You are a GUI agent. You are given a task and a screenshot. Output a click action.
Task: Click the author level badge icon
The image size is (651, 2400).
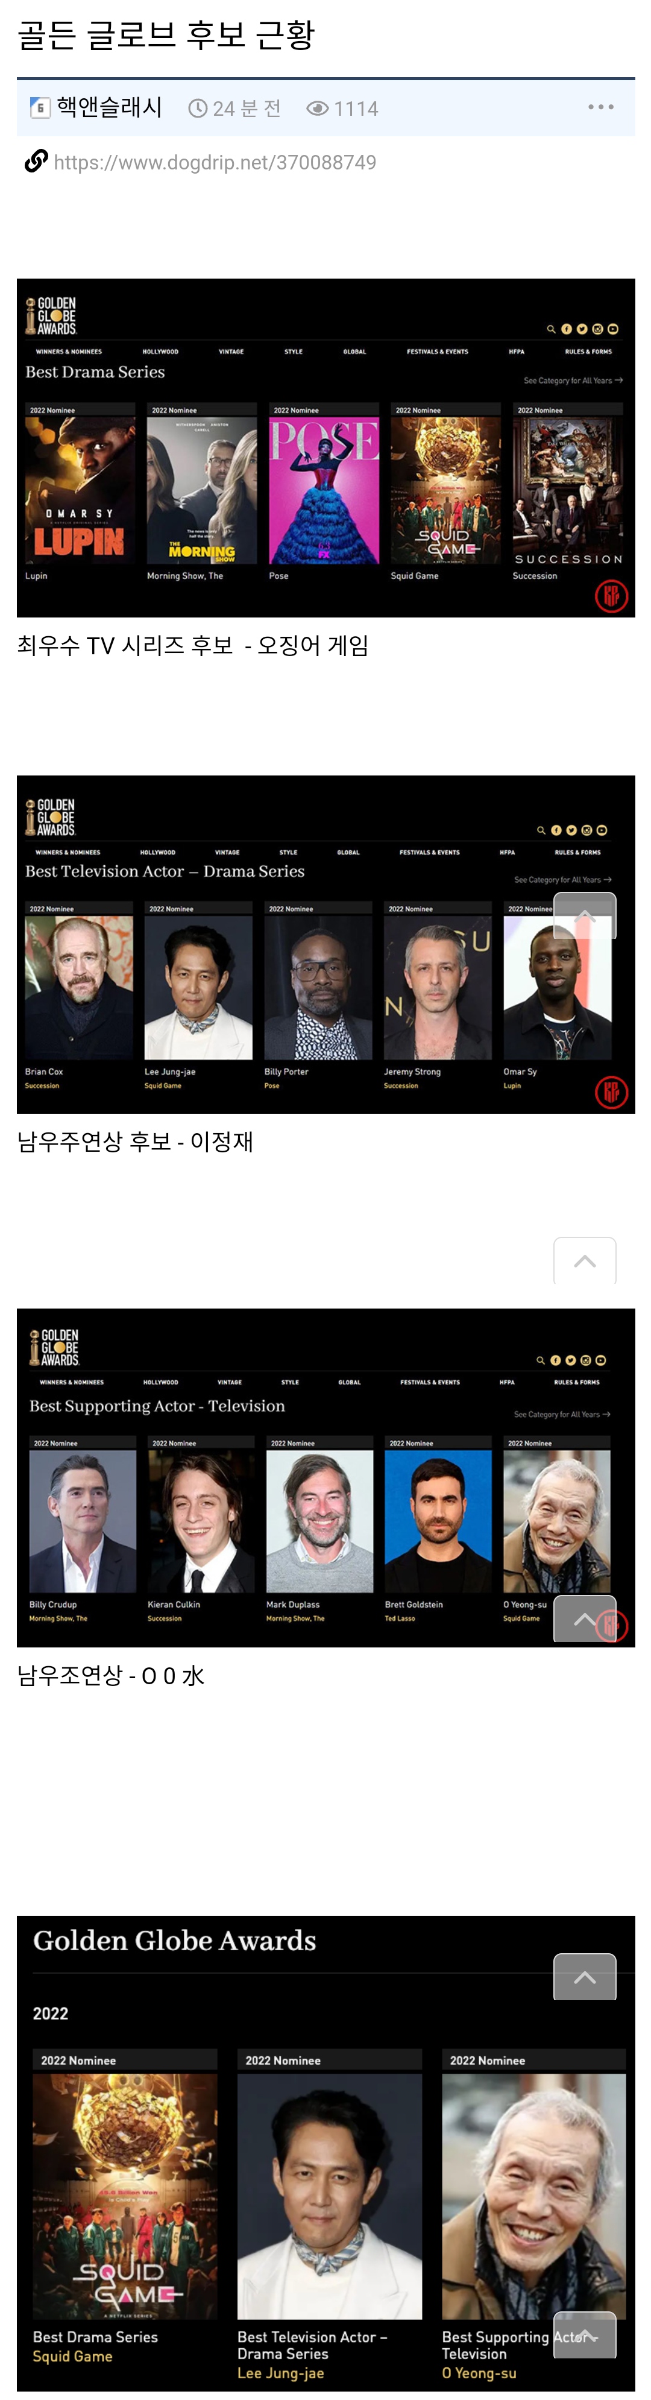point(40,108)
